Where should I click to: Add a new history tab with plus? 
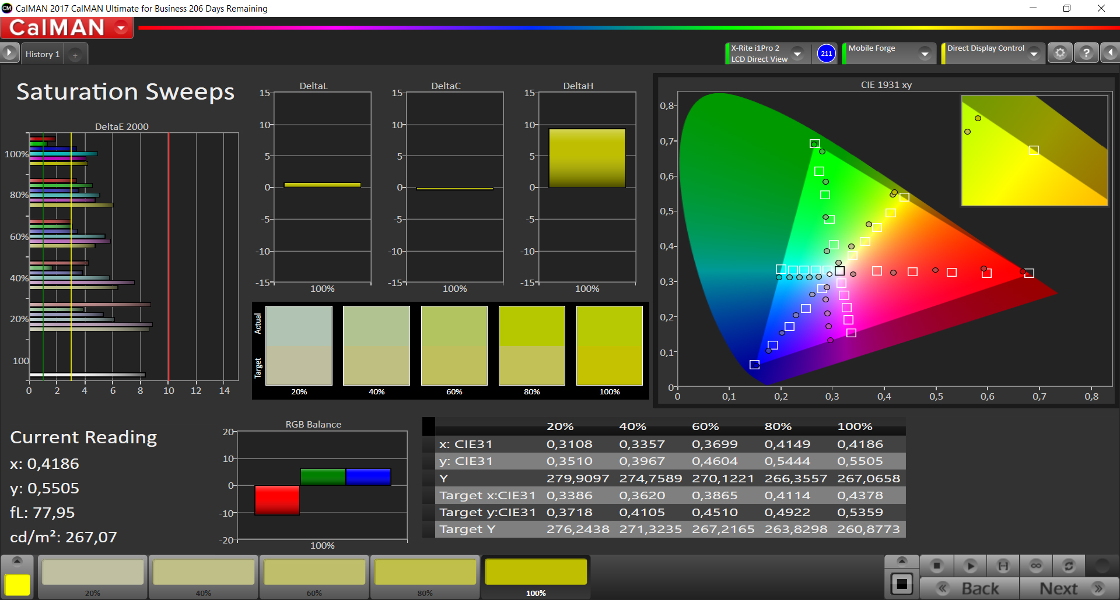pos(75,55)
